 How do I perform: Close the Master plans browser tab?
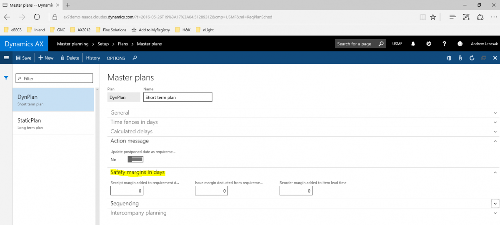click(57, 5)
